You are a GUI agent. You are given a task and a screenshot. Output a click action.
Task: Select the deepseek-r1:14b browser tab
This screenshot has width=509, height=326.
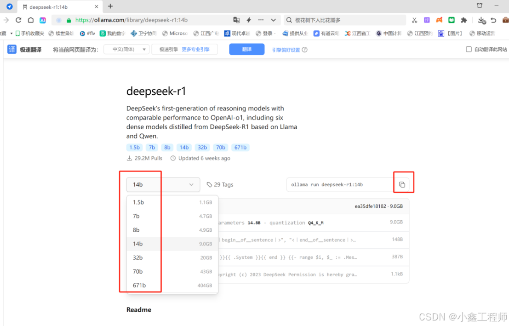point(60,6)
